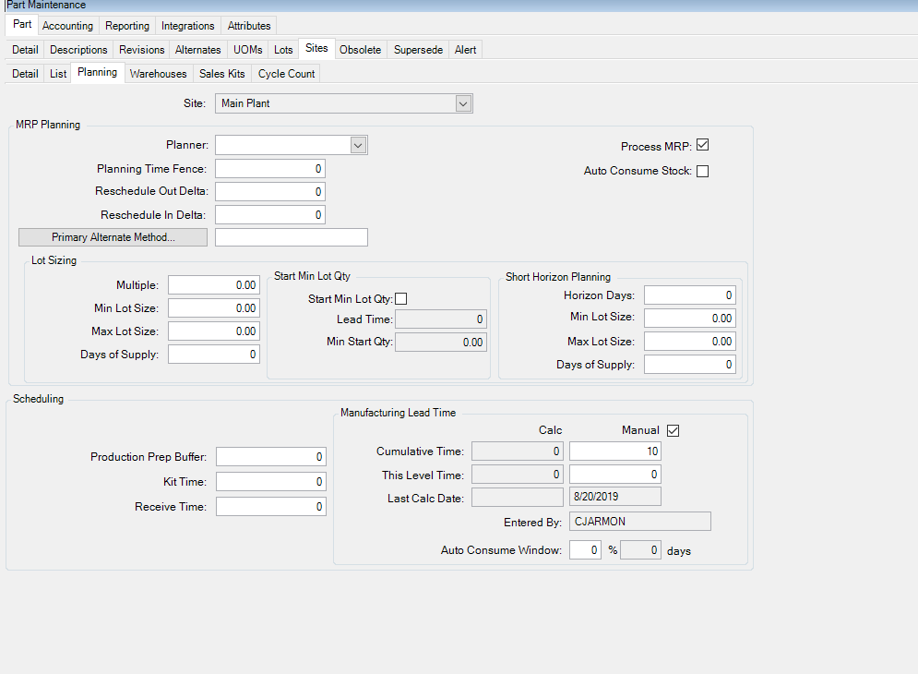
Task: Switch to the Revisions tab
Action: click(142, 50)
